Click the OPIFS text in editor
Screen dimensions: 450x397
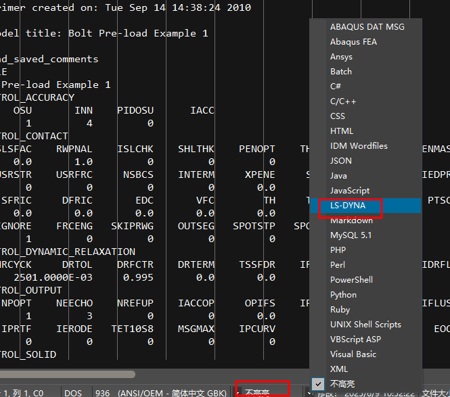click(260, 303)
